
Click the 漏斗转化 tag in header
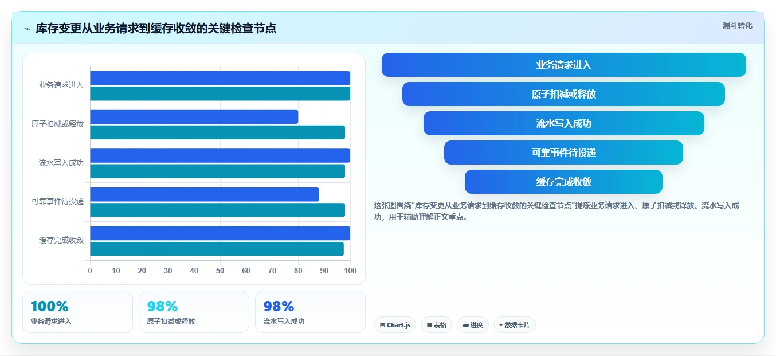coord(737,26)
